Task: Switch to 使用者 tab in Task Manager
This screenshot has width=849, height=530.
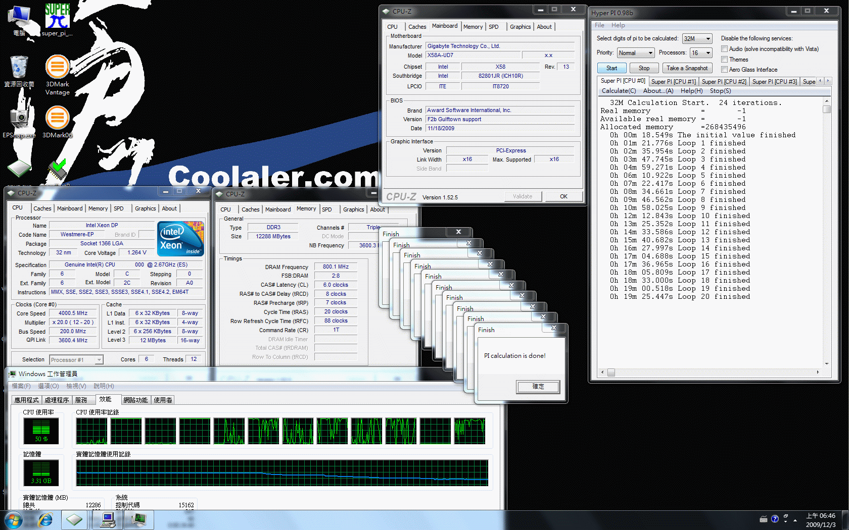Action: tap(163, 400)
